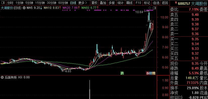Click the diamond icon above the chart

[x=150, y=8]
